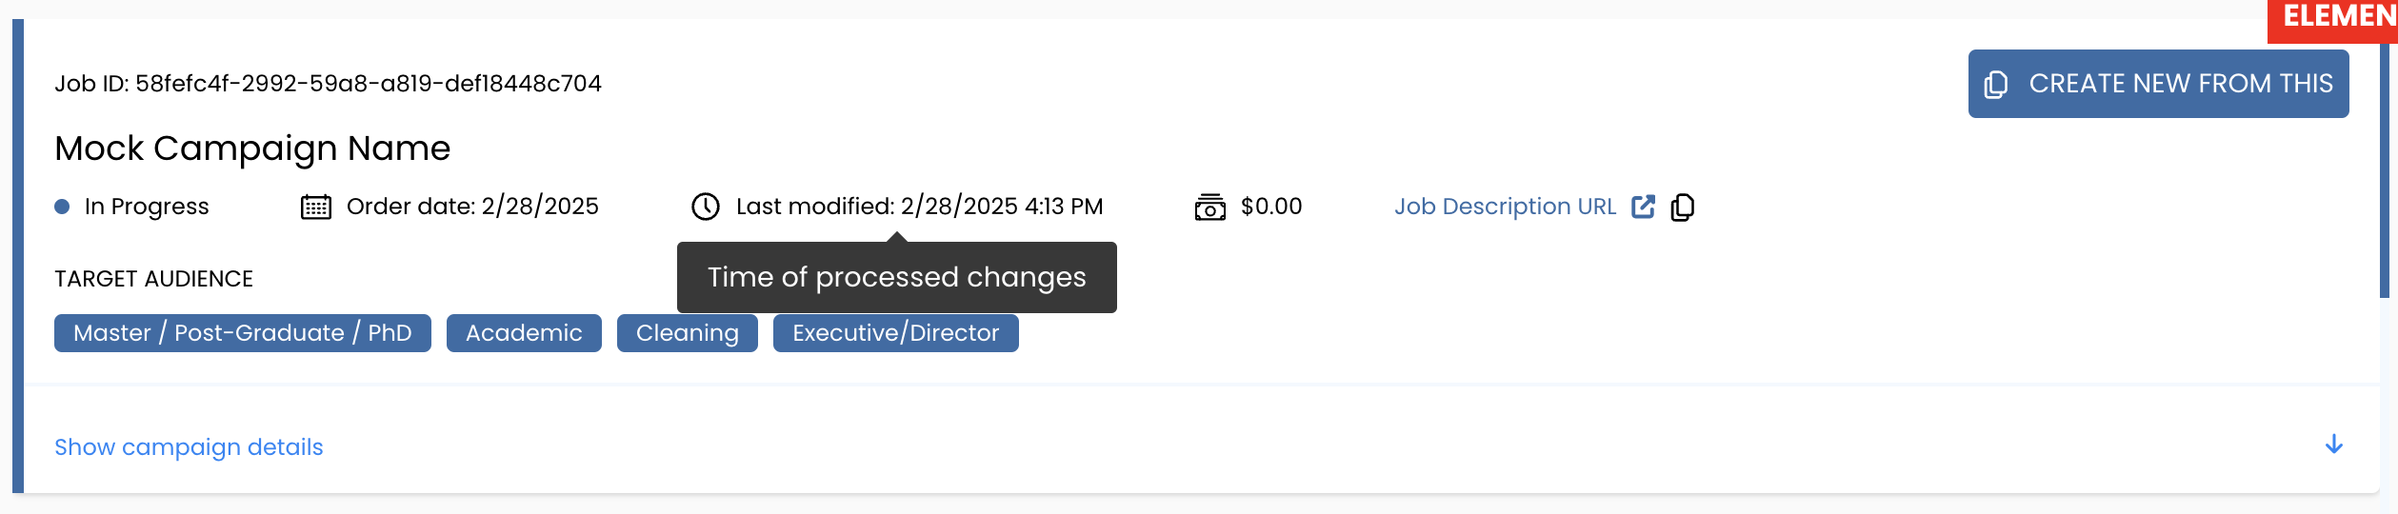This screenshot has height=514, width=2398.
Task: Select the Academic audience tag
Action: pyautogui.click(x=524, y=333)
